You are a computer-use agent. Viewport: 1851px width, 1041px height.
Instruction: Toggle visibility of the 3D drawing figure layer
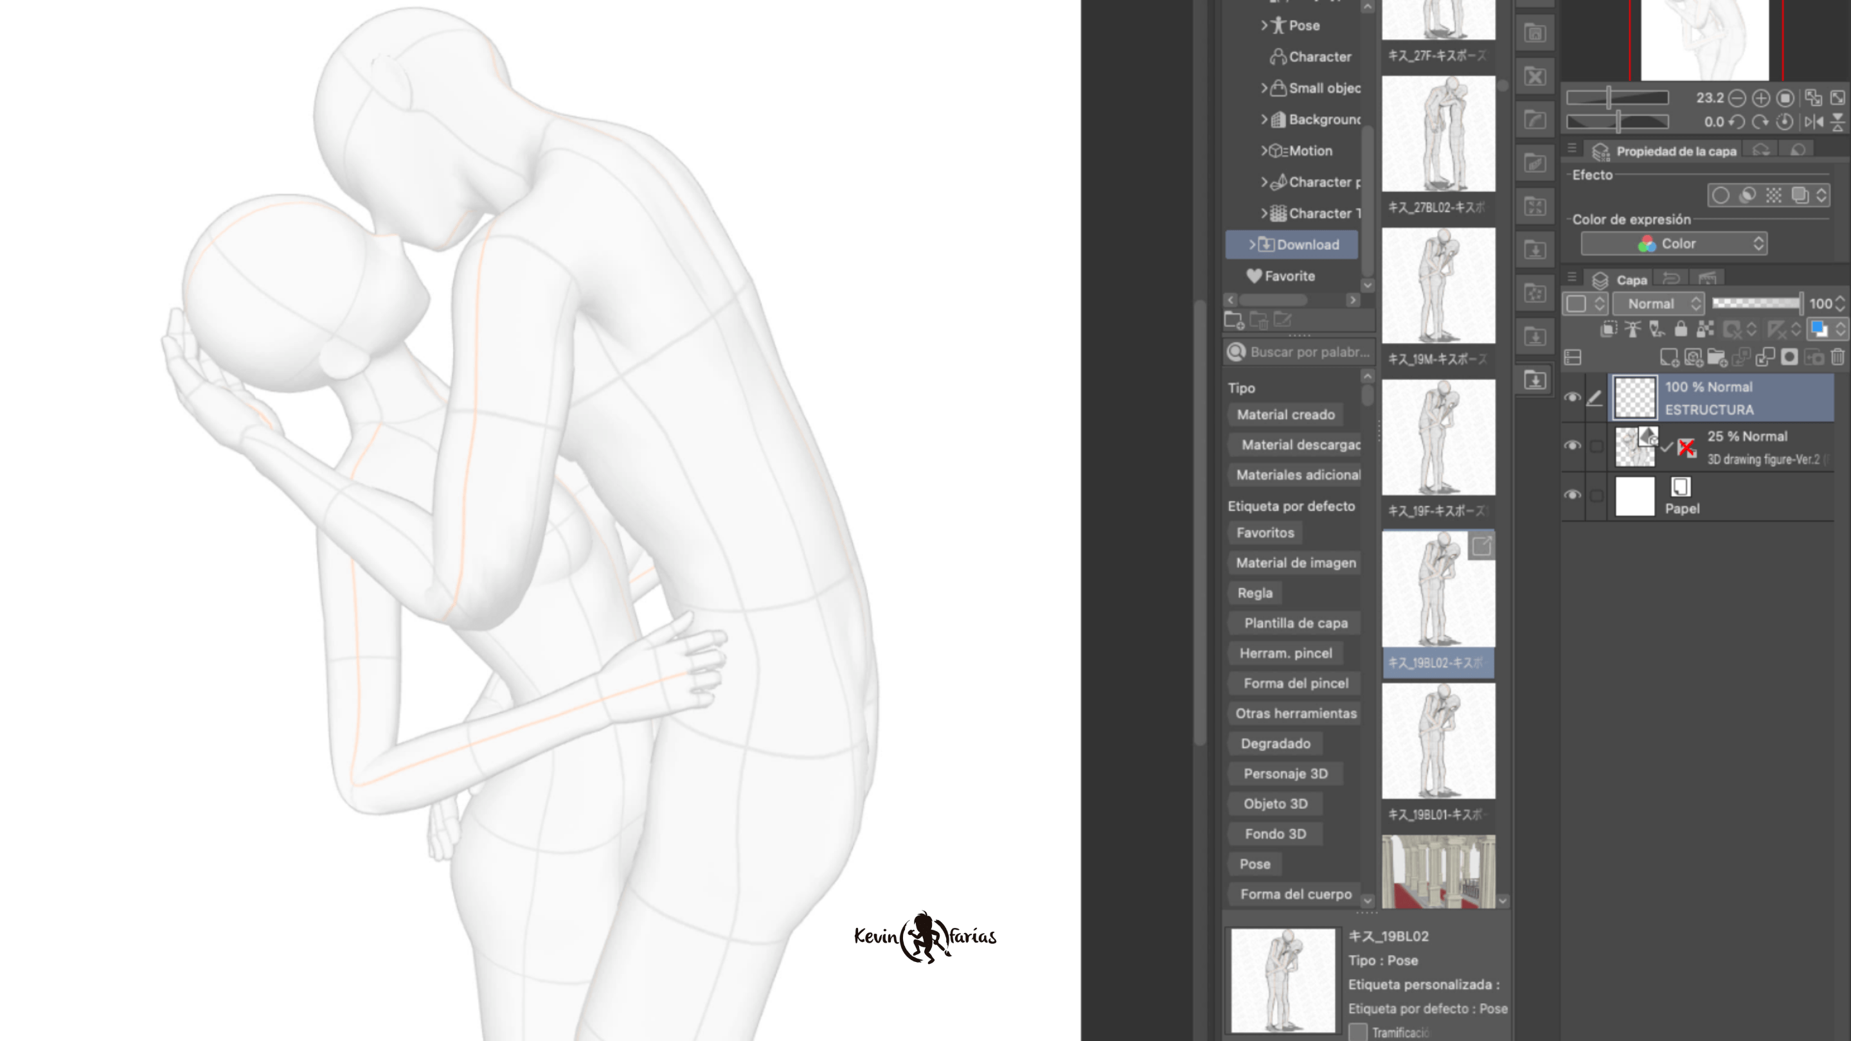(x=1572, y=446)
